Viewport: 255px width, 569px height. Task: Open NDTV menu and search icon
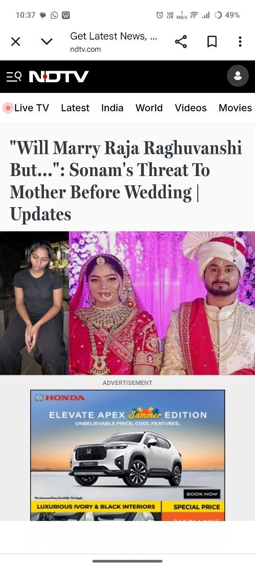tap(14, 76)
